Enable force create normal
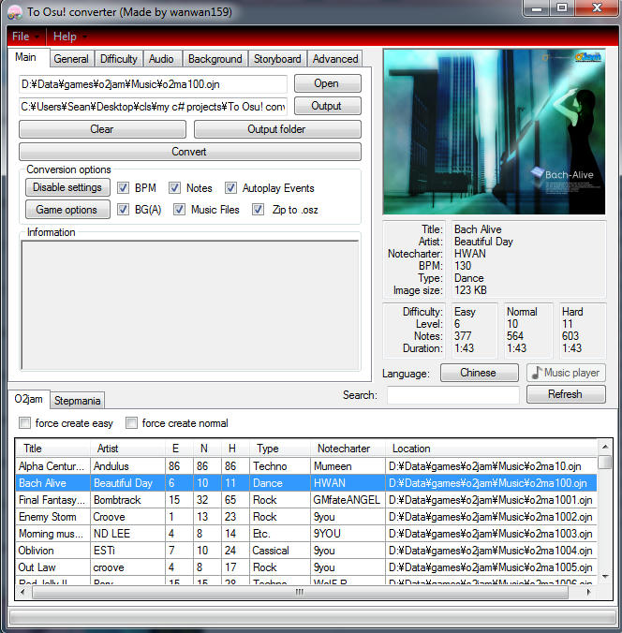The height and width of the screenshot is (633, 622). [131, 423]
